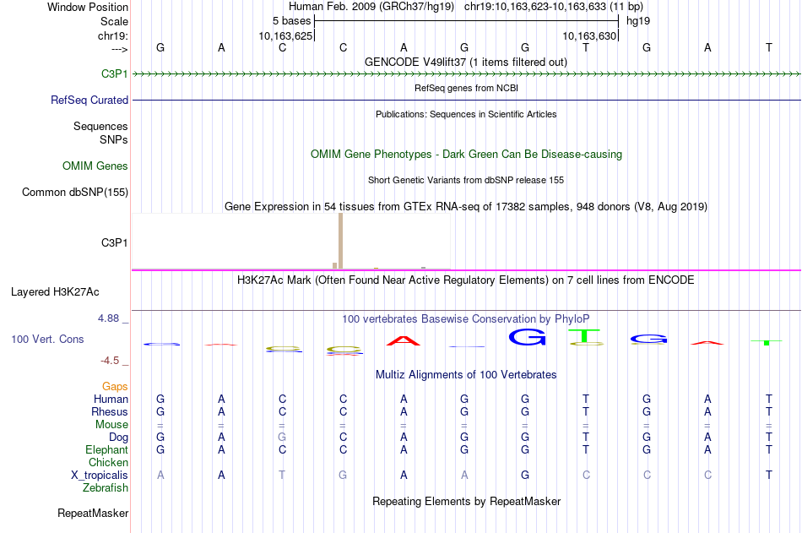The image size is (802, 533).
Task: Select the Human species label
Action: tap(111, 399)
